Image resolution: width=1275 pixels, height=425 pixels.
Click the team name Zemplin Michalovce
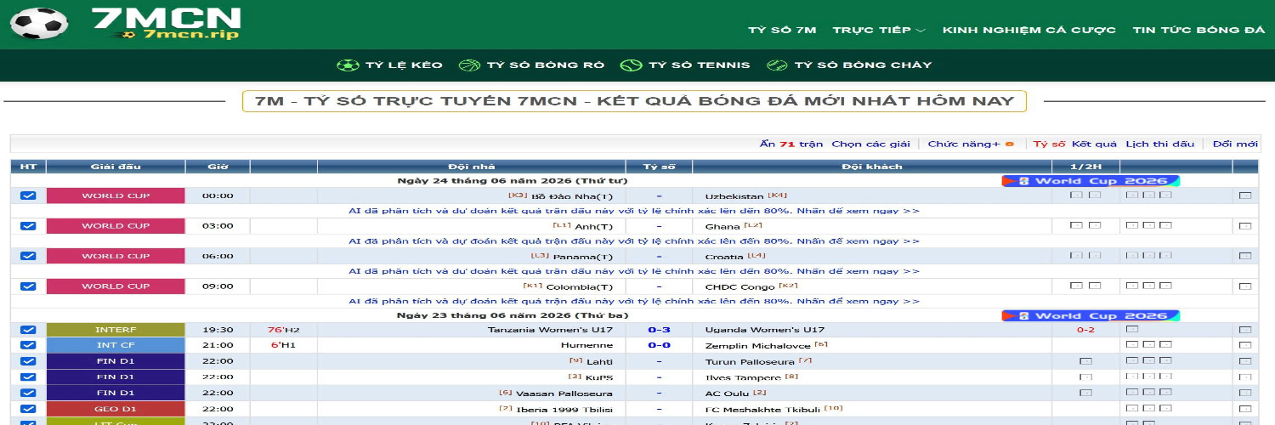point(758,346)
